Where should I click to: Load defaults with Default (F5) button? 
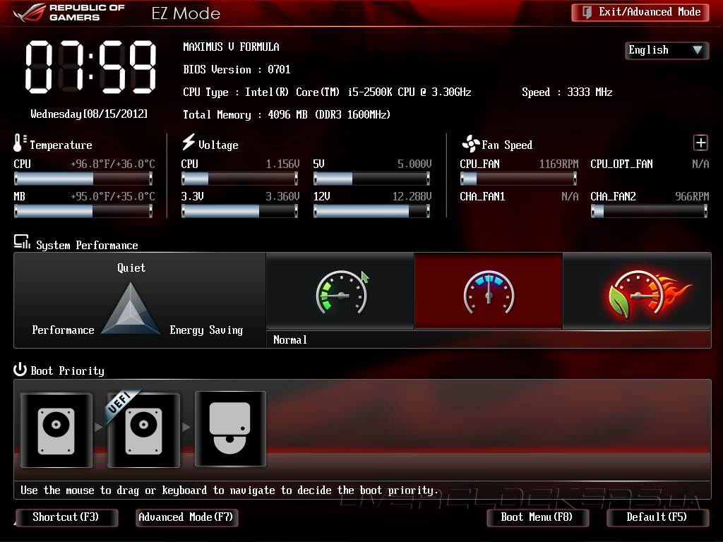[x=657, y=517]
